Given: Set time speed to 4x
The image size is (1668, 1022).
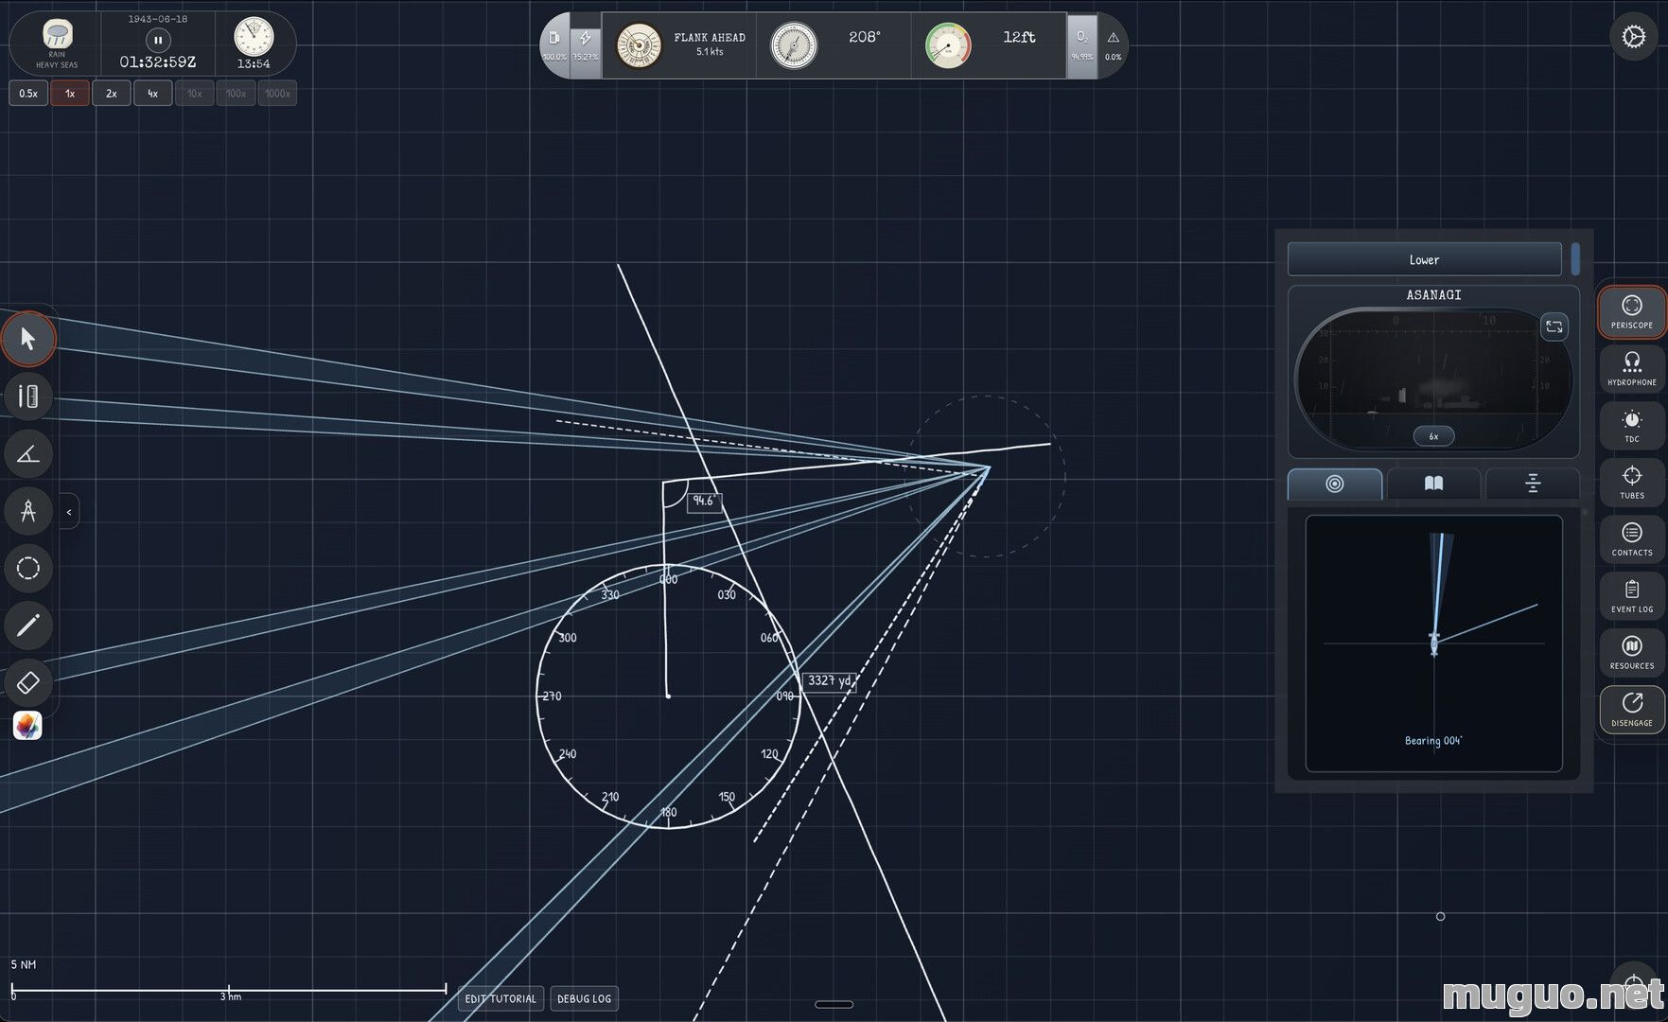Looking at the screenshot, I should (153, 94).
